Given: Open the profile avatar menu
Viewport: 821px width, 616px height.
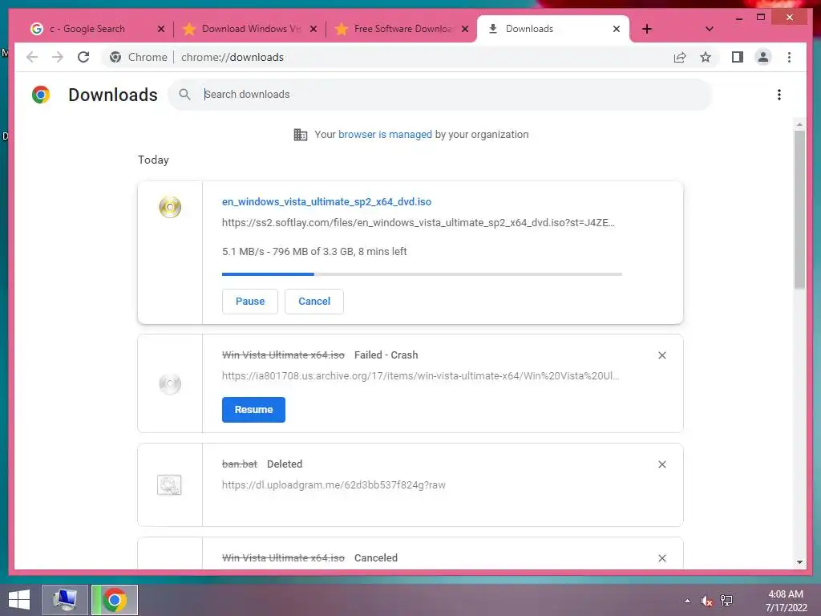Looking at the screenshot, I should 763,57.
